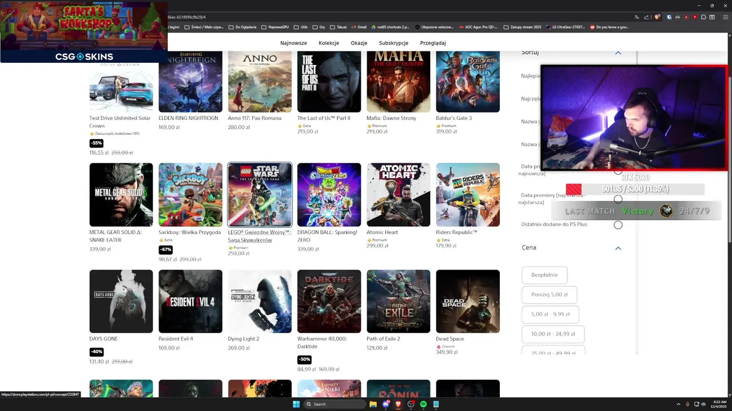Image resolution: width=732 pixels, height=411 pixels.
Task: Open the LG UltraGear bookmark
Action: [x=566, y=27]
